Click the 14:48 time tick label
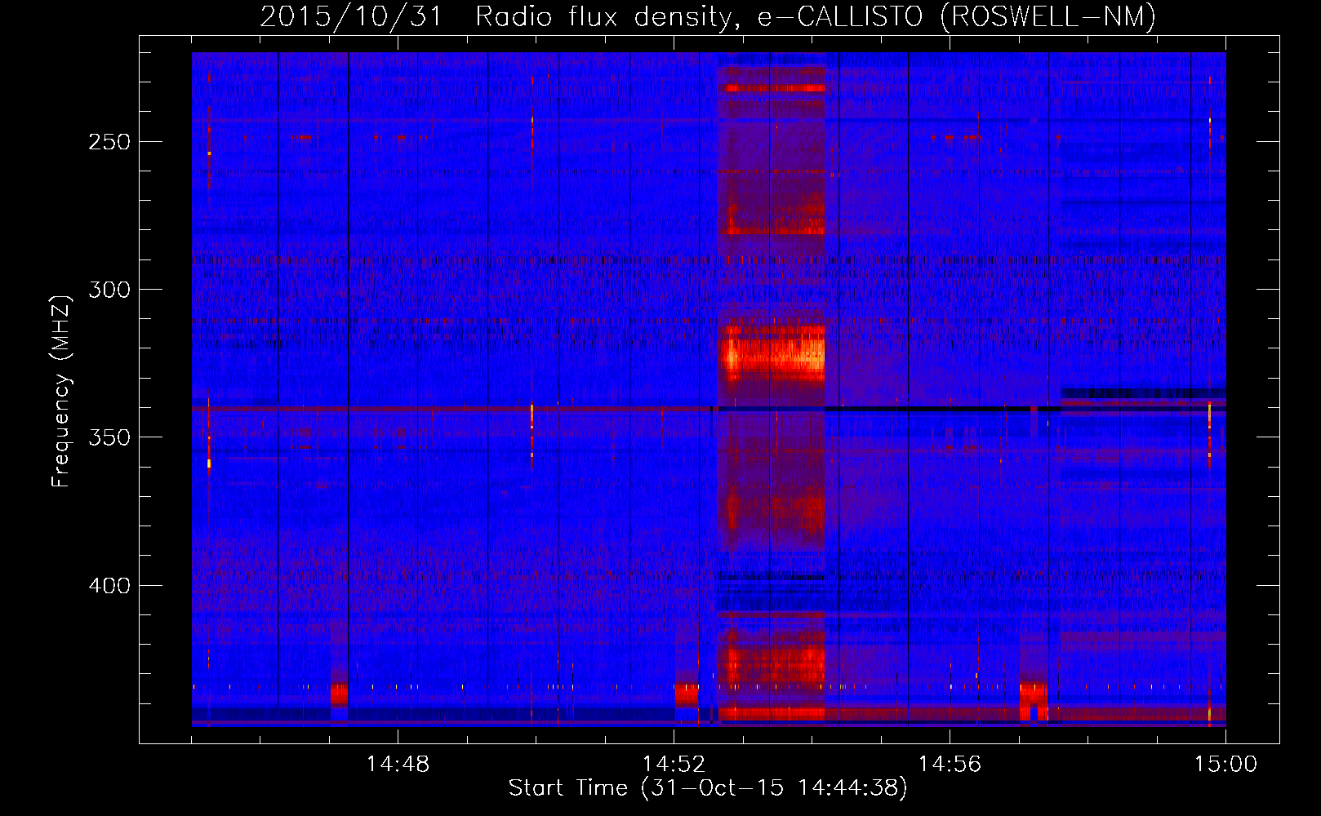Viewport: 1321px width, 816px height. pos(398,765)
